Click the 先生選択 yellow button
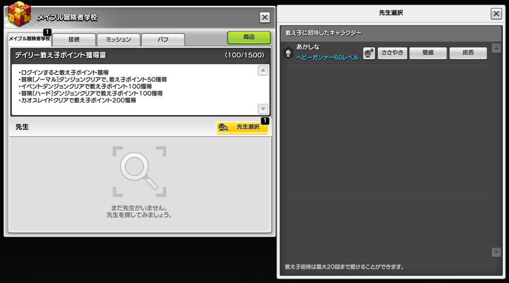 point(242,127)
